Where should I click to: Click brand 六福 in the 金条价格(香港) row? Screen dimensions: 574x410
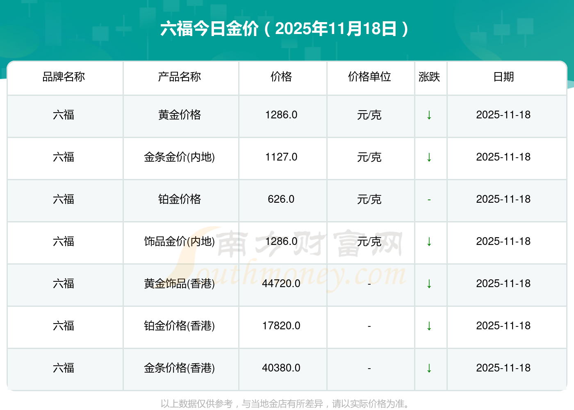click(64, 368)
